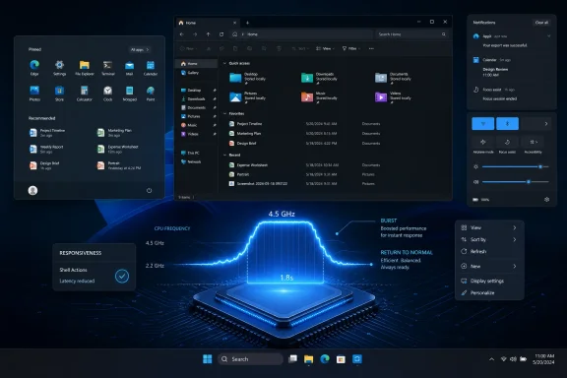Select Display settings in context menu

coord(489,281)
